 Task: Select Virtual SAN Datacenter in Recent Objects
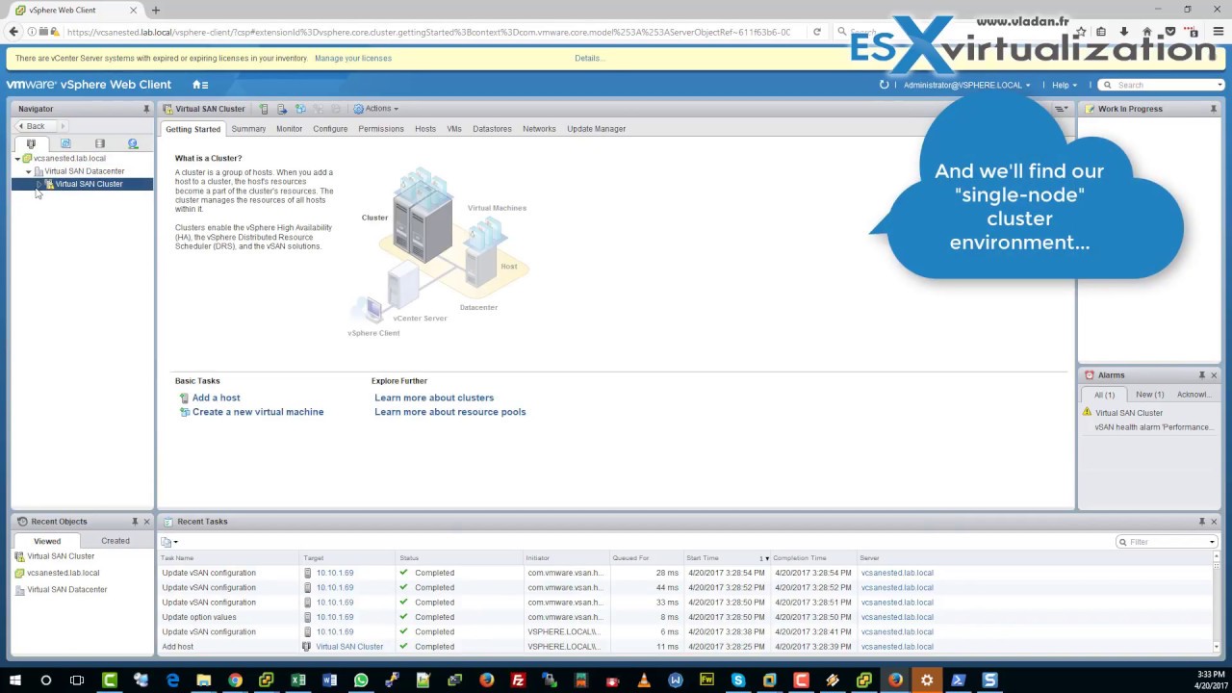point(67,589)
